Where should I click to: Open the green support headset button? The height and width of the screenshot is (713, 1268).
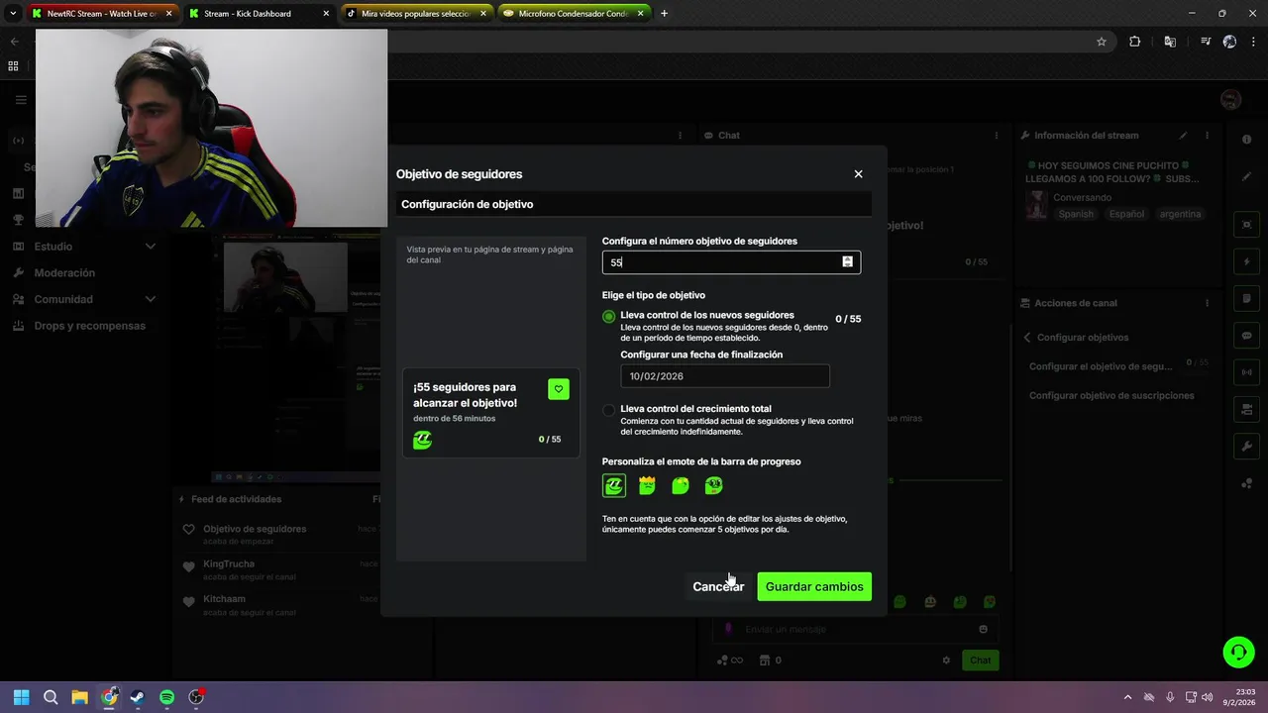1238,652
